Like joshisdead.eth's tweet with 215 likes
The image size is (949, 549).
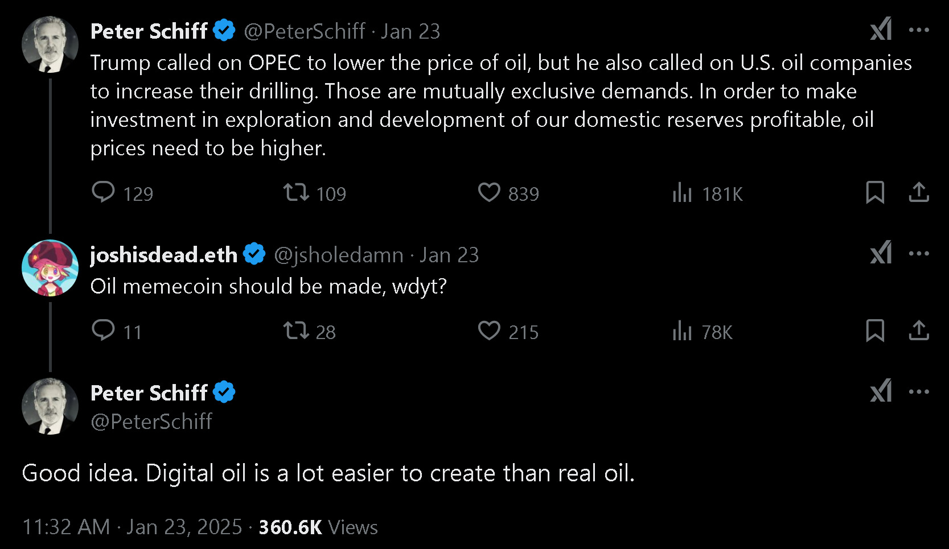[489, 331]
